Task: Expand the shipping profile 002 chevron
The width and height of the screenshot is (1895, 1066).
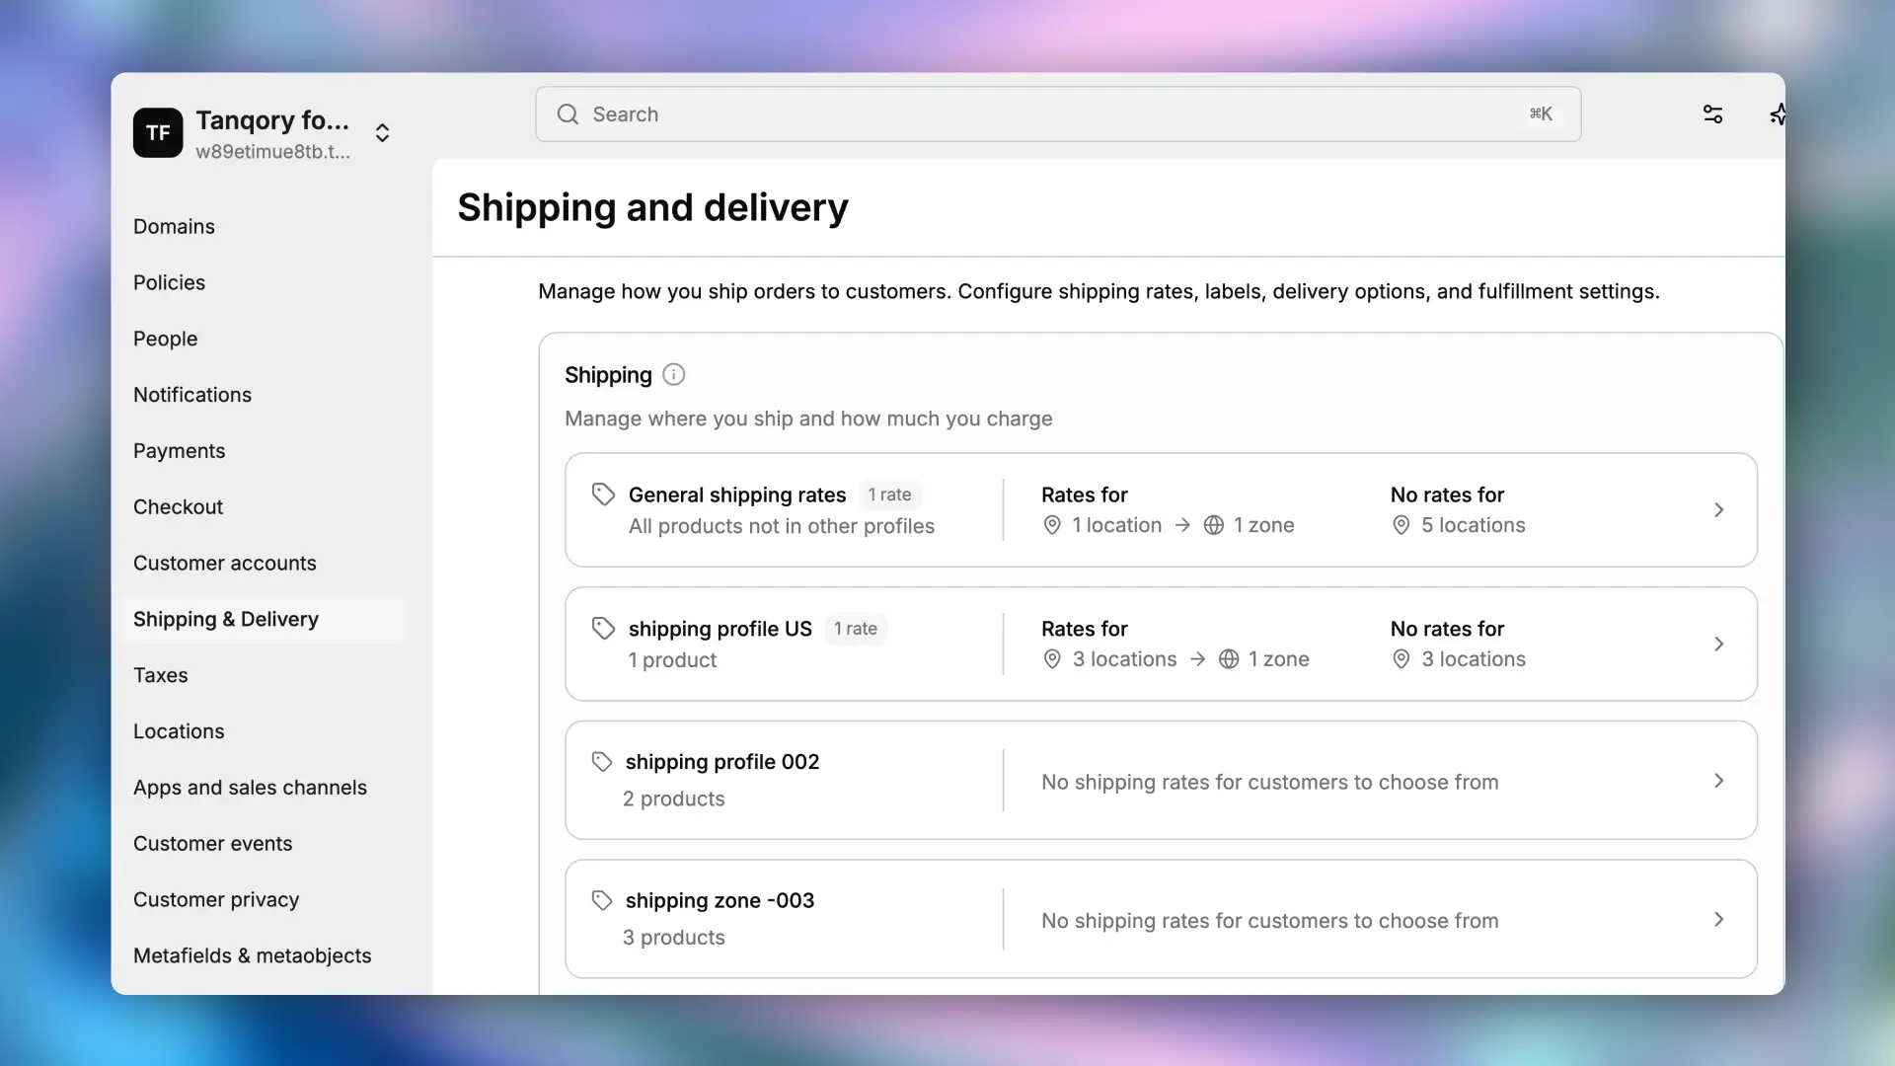Action: click(1718, 781)
